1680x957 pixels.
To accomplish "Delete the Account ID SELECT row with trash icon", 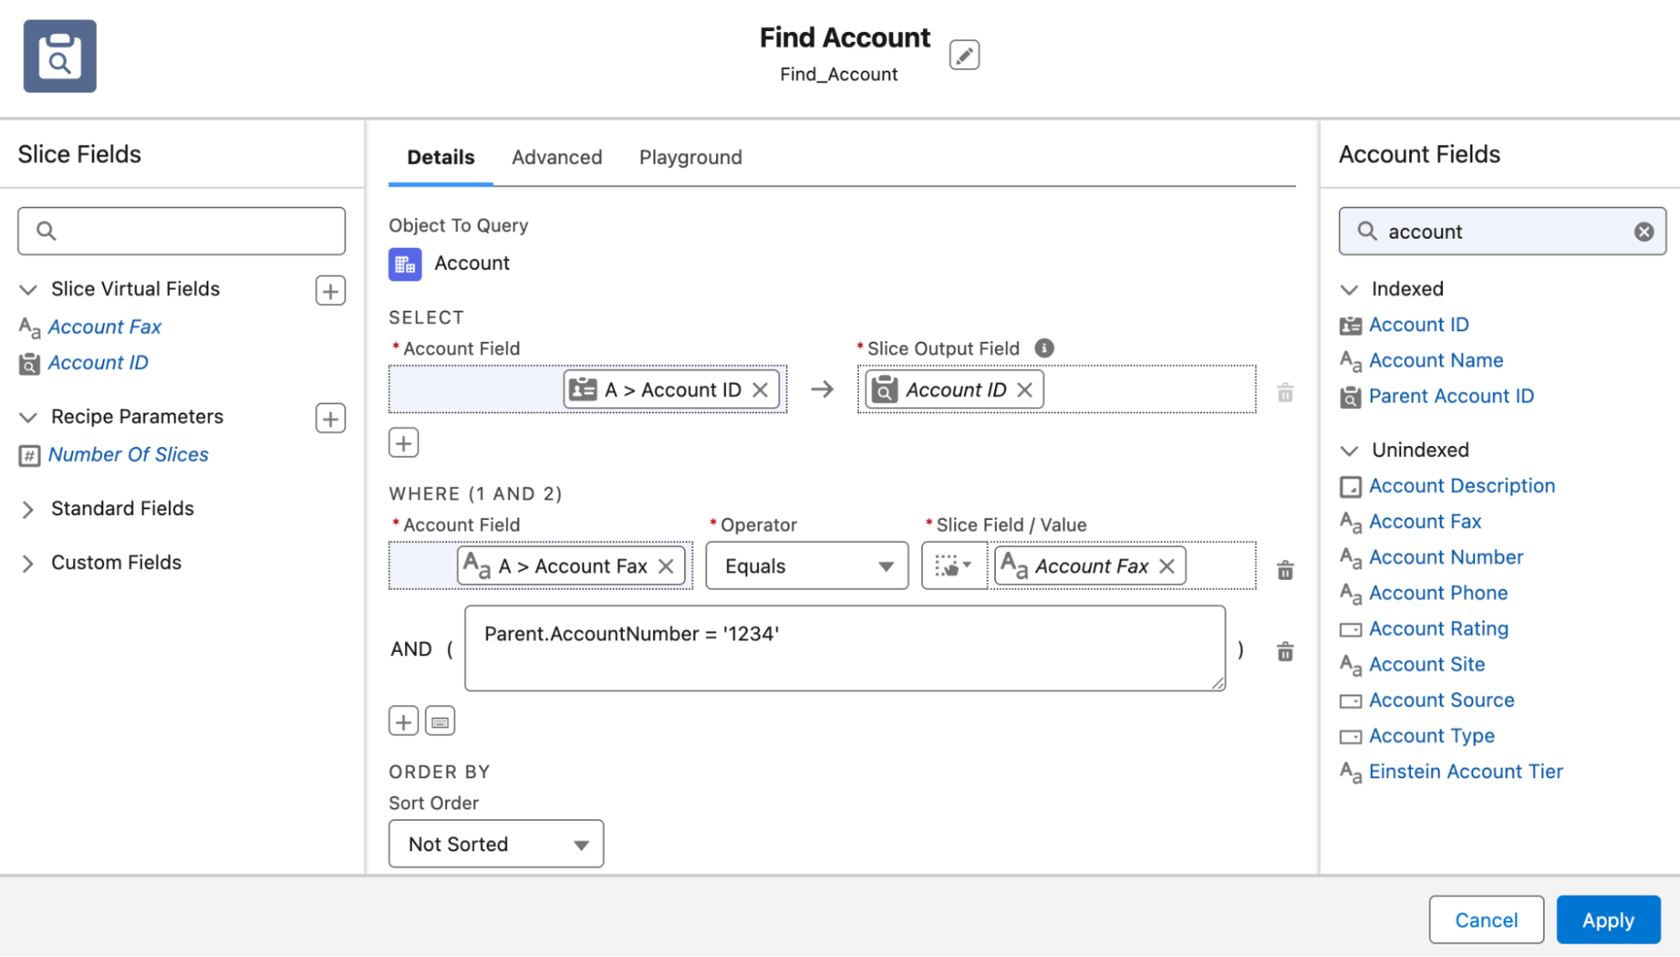I will 1284,392.
